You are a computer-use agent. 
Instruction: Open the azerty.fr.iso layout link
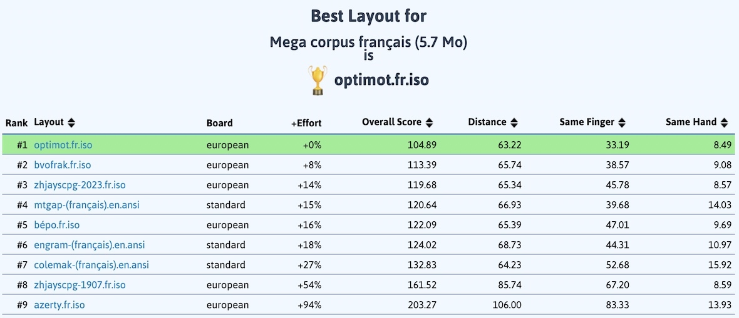tap(59, 305)
